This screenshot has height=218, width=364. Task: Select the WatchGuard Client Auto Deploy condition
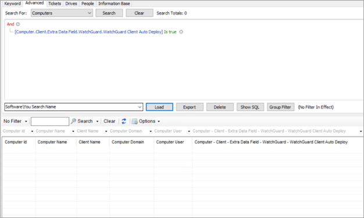89,32
